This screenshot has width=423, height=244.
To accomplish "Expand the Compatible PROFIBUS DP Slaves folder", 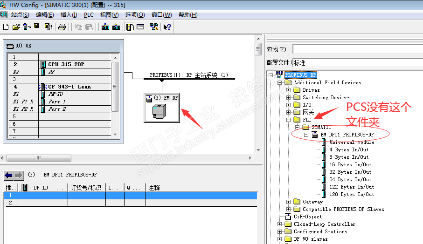I will (288, 209).
